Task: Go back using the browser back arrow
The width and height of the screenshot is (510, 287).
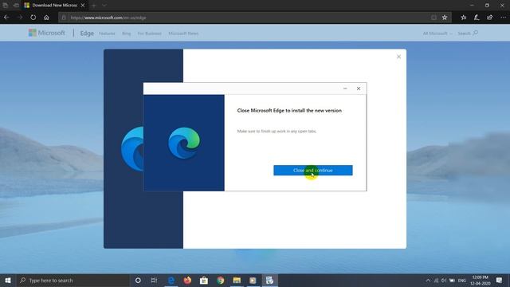Action: click(x=6, y=18)
